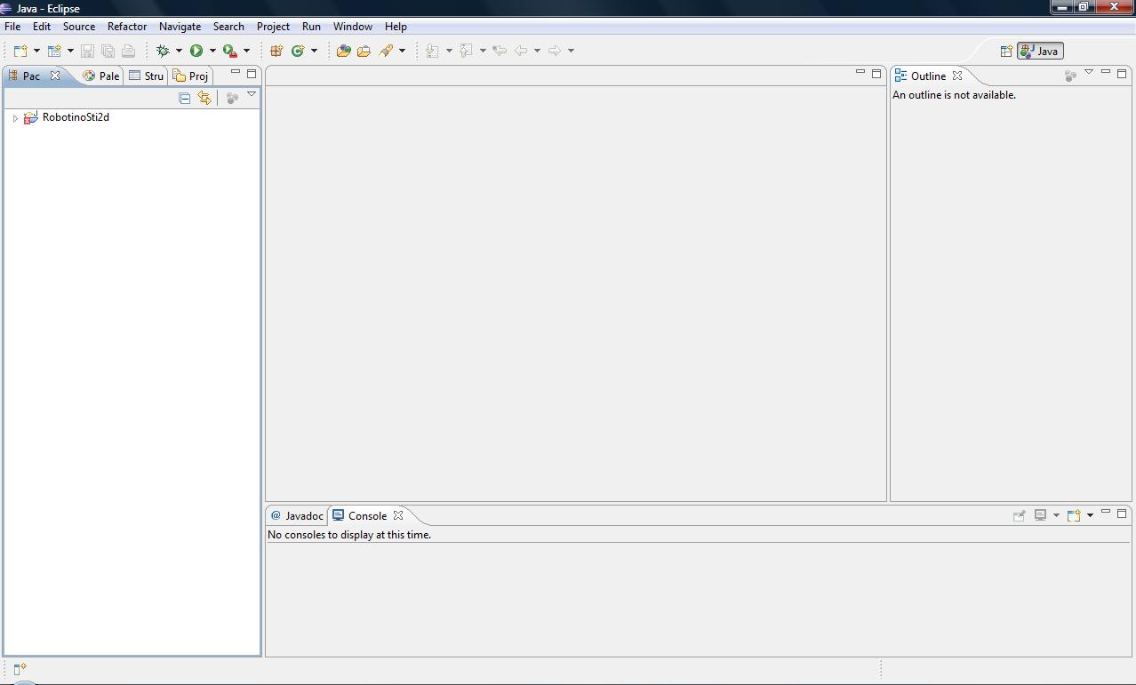Click the New Java Package icon
The width and height of the screenshot is (1136, 685).
click(x=276, y=51)
